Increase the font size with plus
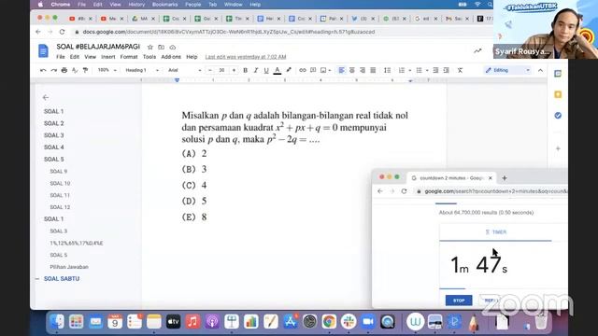The height and width of the screenshot is (336, 598). 234,71
